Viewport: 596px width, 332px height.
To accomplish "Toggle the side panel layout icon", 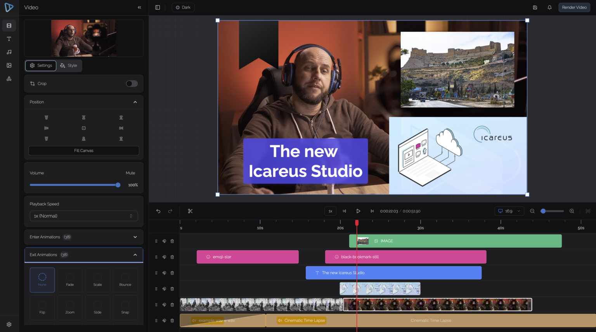I will click(158, 7).
